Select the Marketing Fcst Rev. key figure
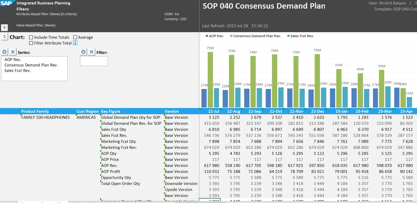417x203 pixels. pyautogui.click(x=119, y=148)
